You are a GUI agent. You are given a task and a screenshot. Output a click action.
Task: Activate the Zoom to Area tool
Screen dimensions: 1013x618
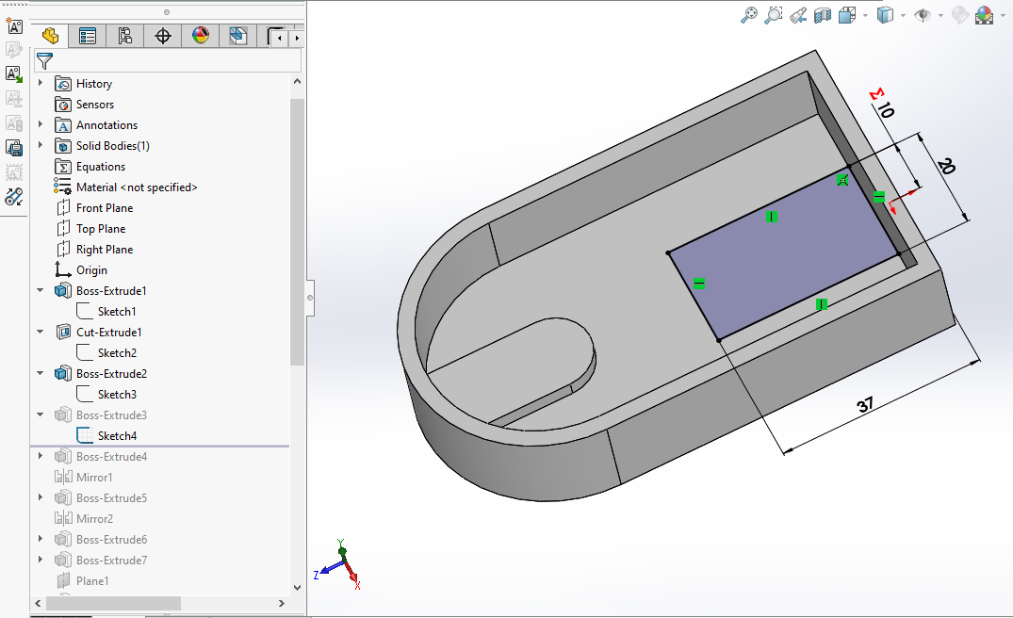pyautogui.click(x=774, y=15)
